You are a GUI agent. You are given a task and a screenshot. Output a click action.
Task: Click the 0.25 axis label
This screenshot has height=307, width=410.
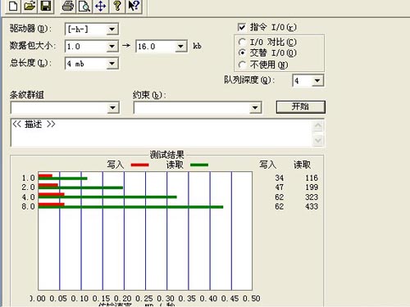click(144, 298)
